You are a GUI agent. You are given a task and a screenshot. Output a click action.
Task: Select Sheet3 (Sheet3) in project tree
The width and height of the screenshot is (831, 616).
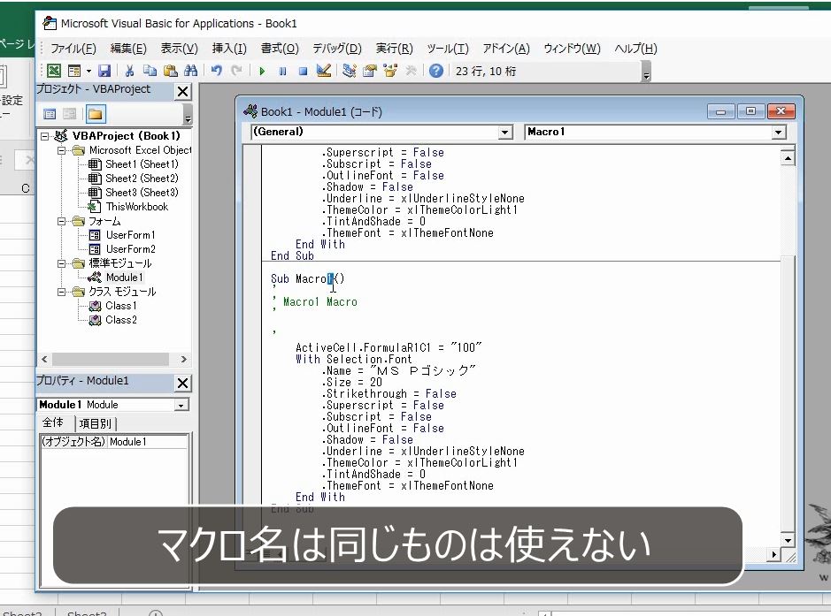point(142,193)
